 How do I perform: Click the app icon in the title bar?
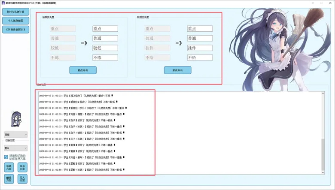click(x=3, y=3)
